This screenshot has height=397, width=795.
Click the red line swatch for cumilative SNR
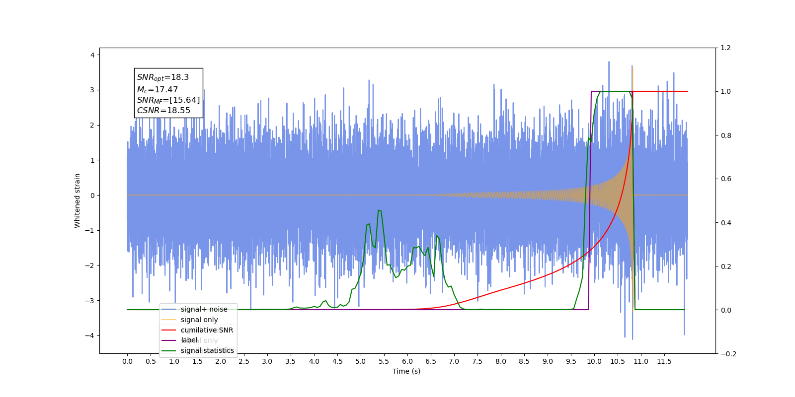point(169,330)
